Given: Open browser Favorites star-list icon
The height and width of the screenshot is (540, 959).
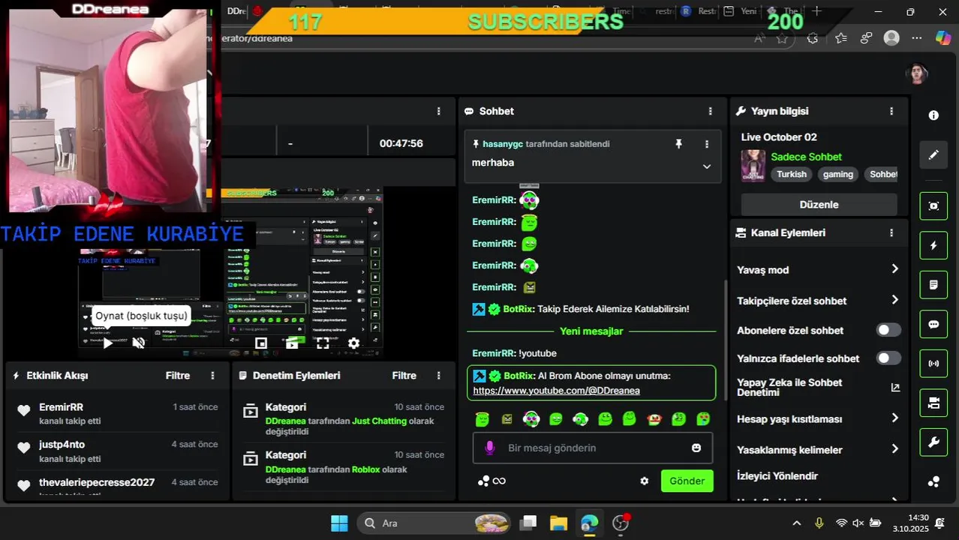Looking at the screenshot, I should click(x=840, y=38).
